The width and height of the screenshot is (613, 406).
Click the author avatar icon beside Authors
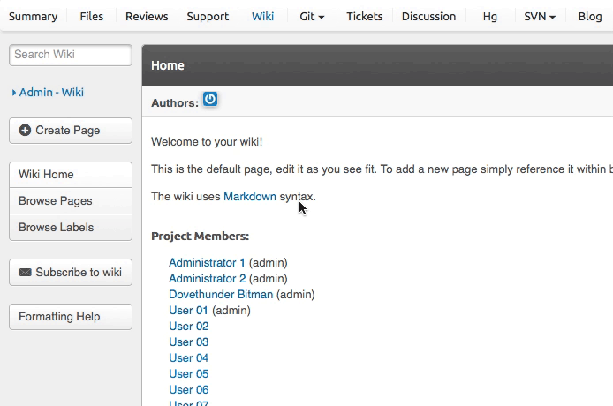(210, 100)
